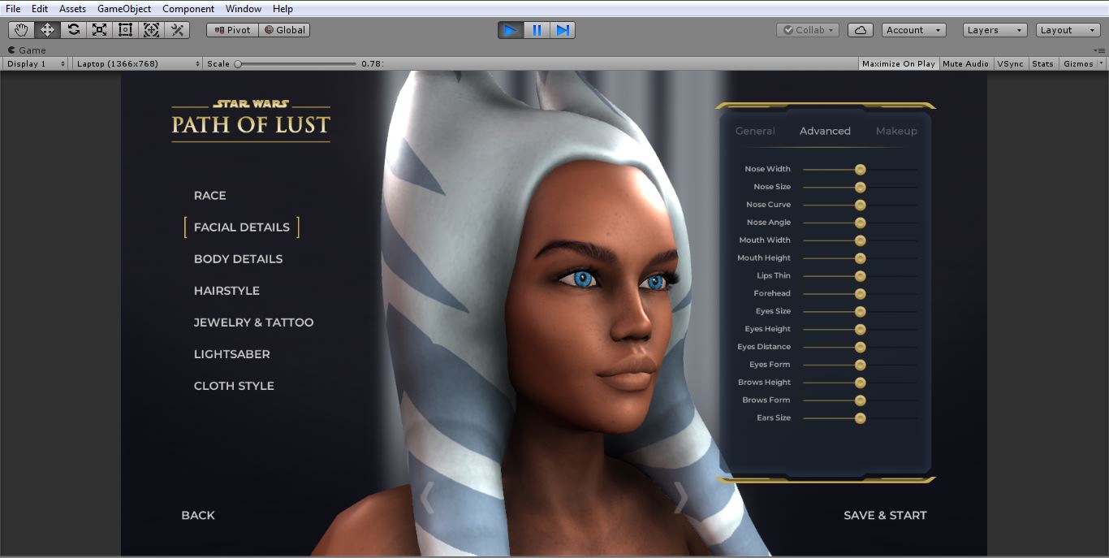Select the Hand tool in toolbar
The width and height of the screenshot is (1109, 558).
coord(21,30)
